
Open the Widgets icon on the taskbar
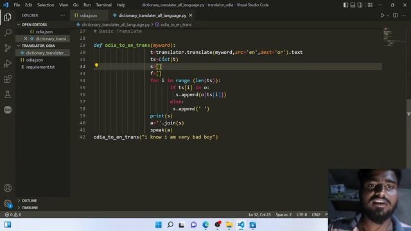pyautogui.click(x=8, y=225)
